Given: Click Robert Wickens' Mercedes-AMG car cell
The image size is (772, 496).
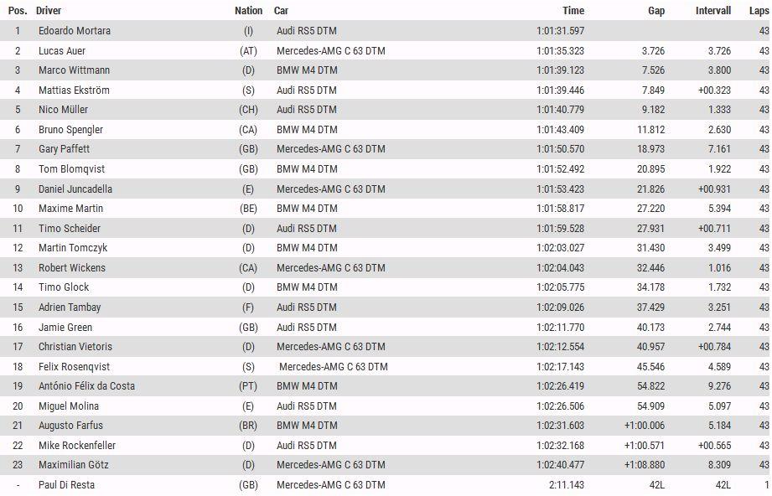Looking at the screenshot, I should (331, 267).
